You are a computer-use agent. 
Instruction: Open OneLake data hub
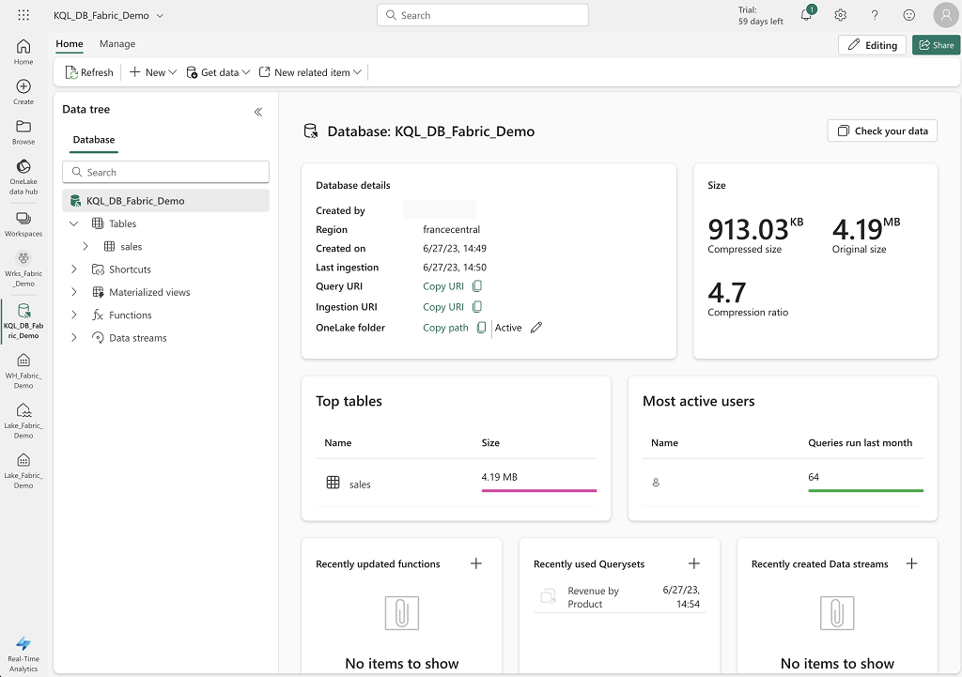pyautogui.click(x=23, y=177)
